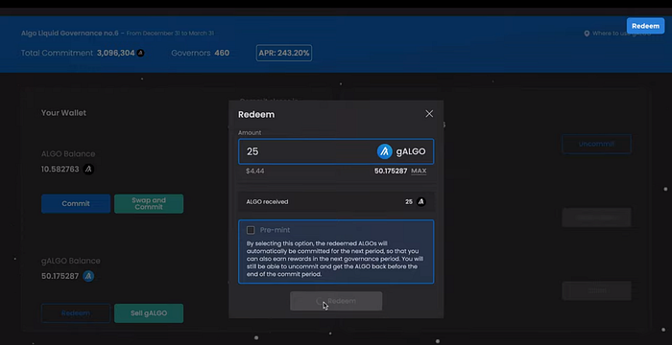Click the outlined Redeem button under gALGO Balance
672x345 pixels.
(x=76, y=313)
